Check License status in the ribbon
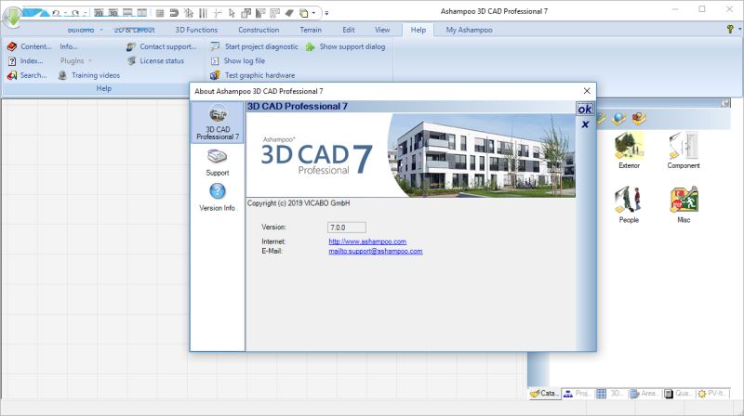 pos(155,60)
